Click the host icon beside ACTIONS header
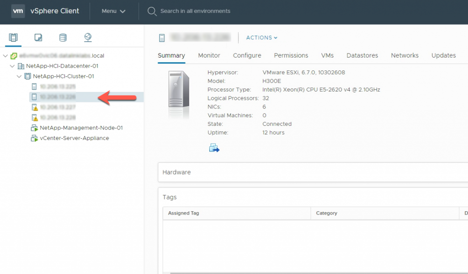The image size is (468, 274). coord(162,38)
